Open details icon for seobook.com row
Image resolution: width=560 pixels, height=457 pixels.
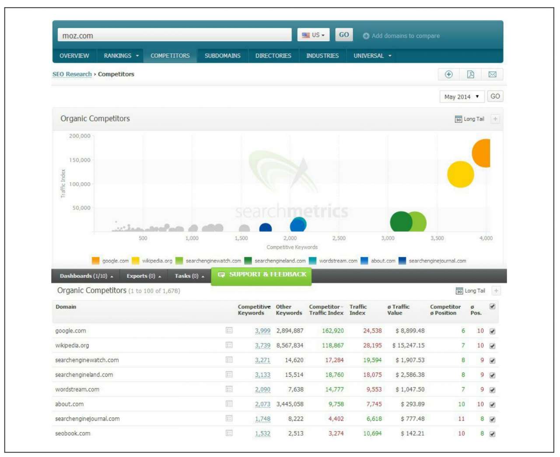click(229, 433)
